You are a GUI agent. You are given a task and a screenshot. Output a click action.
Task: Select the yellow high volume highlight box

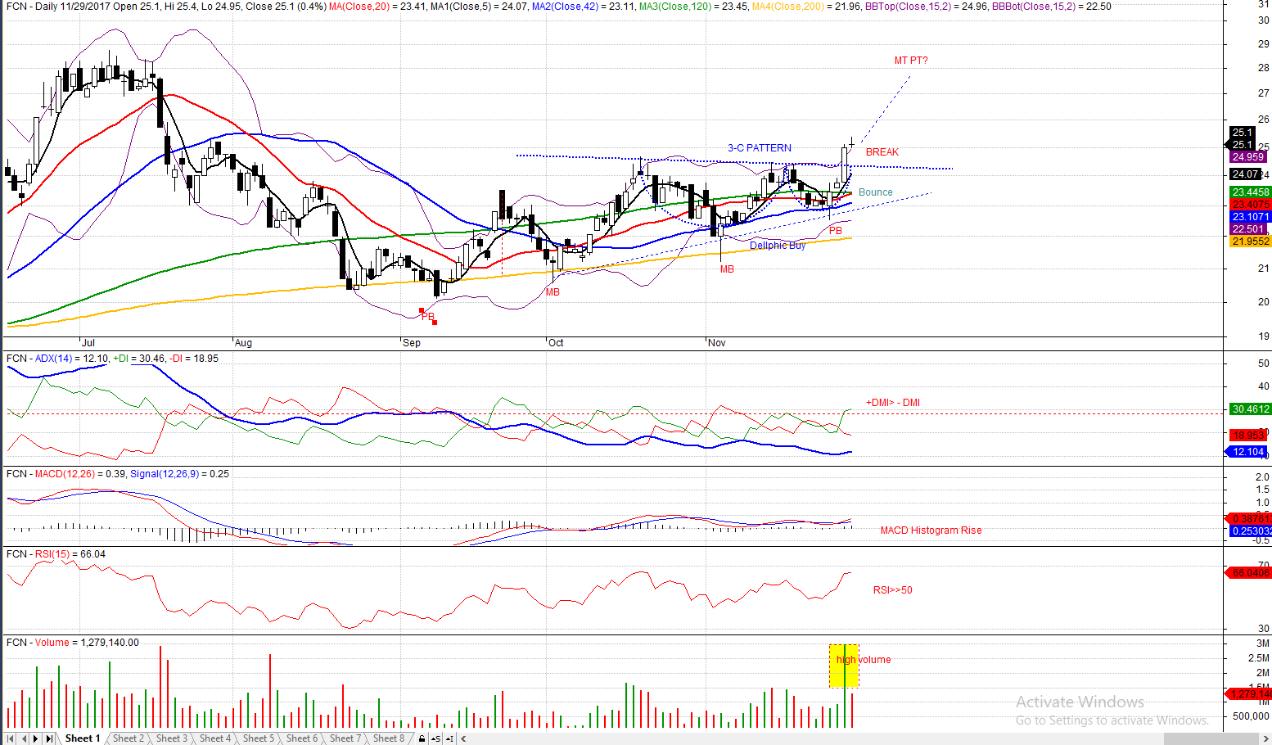pos(844,666)
